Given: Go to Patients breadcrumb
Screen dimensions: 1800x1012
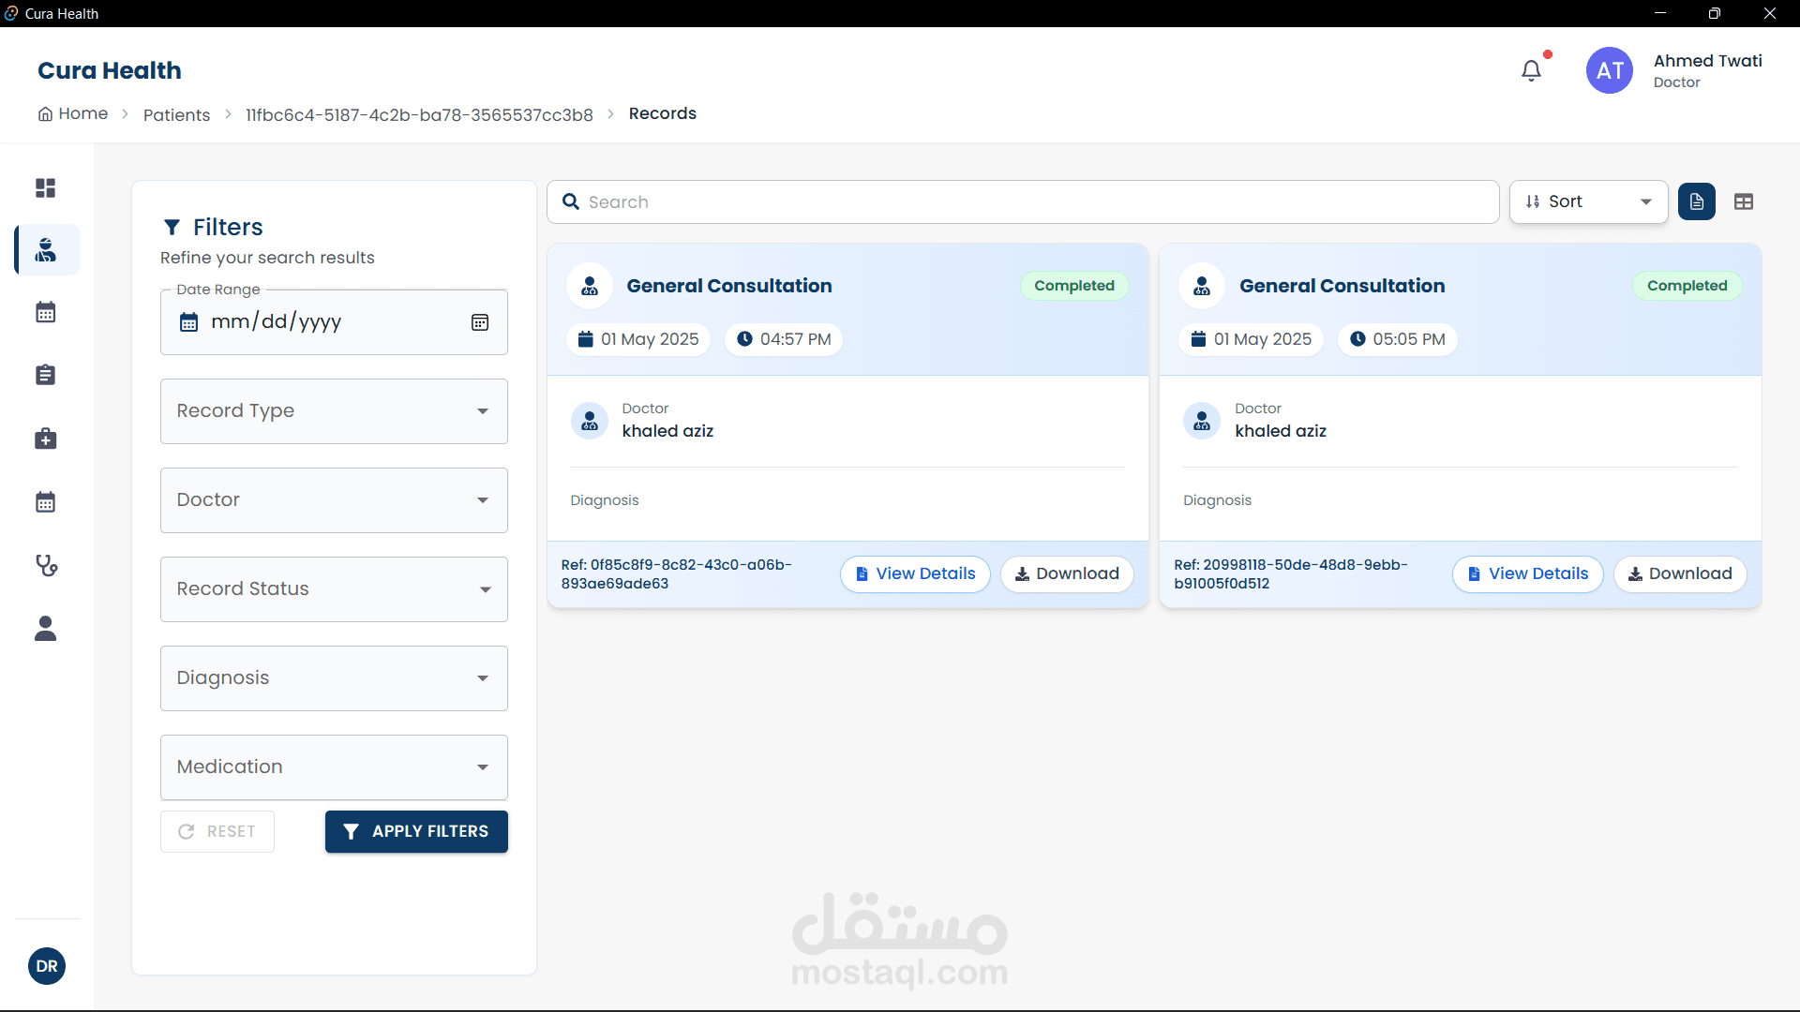Looking at the screenshot, I should (x=176, y=114).
